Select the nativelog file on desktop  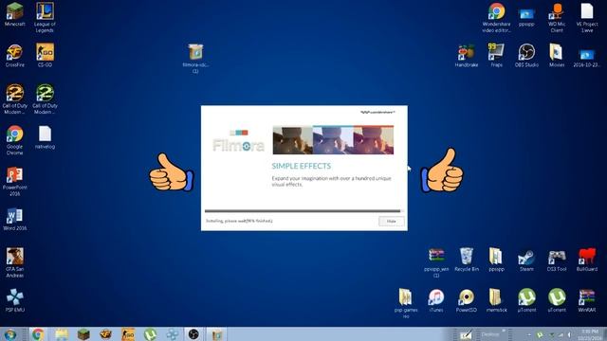(45, 137)
